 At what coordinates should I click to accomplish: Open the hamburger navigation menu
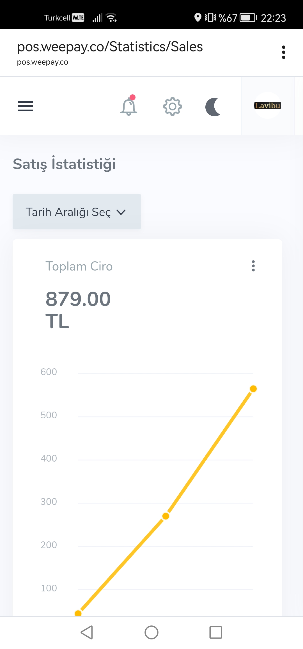point(25,106)
